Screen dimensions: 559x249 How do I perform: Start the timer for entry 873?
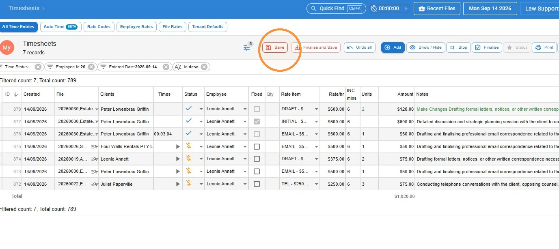click(178, 172)
